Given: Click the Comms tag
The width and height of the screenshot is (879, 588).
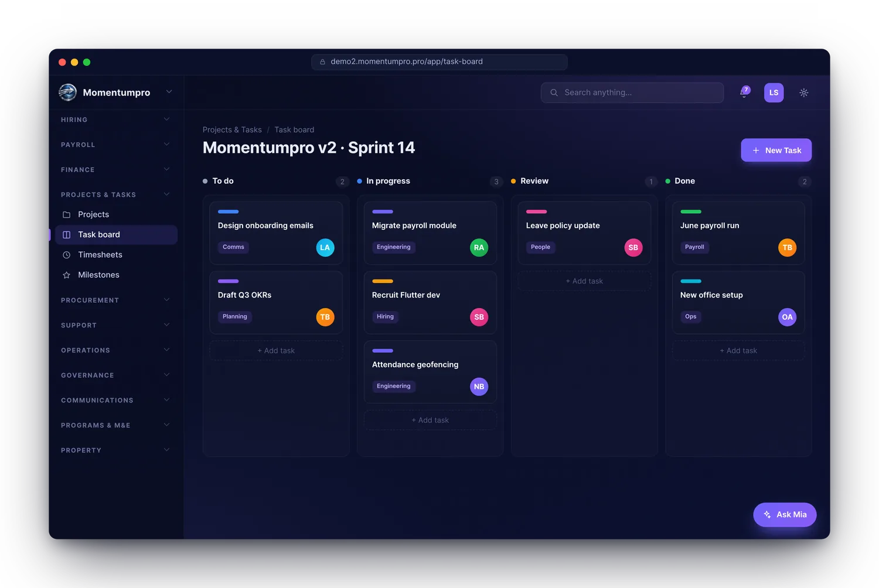Looking at the screenshot, I should pos(233,247).
